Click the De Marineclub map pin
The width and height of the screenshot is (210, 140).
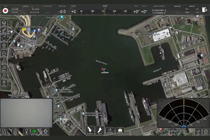pos(73,29)
